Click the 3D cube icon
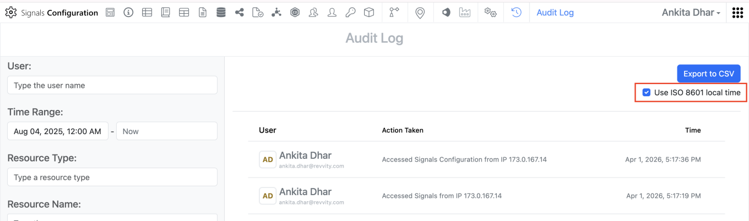The height and width of the screenshot is (221, 749). pyautogui.click(x=369, y=13)
